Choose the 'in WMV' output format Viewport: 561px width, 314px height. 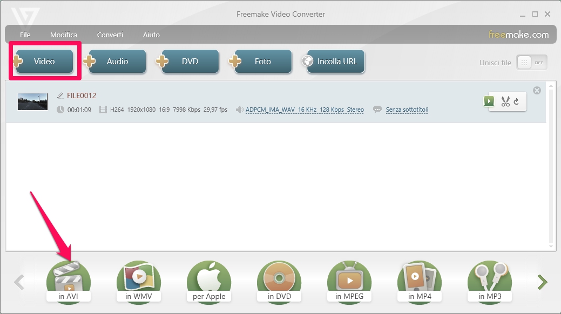click(139, 282)
